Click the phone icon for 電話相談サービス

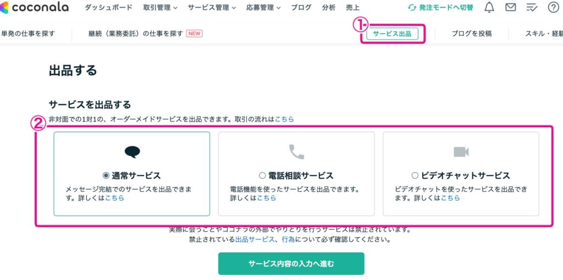point(296,152)
